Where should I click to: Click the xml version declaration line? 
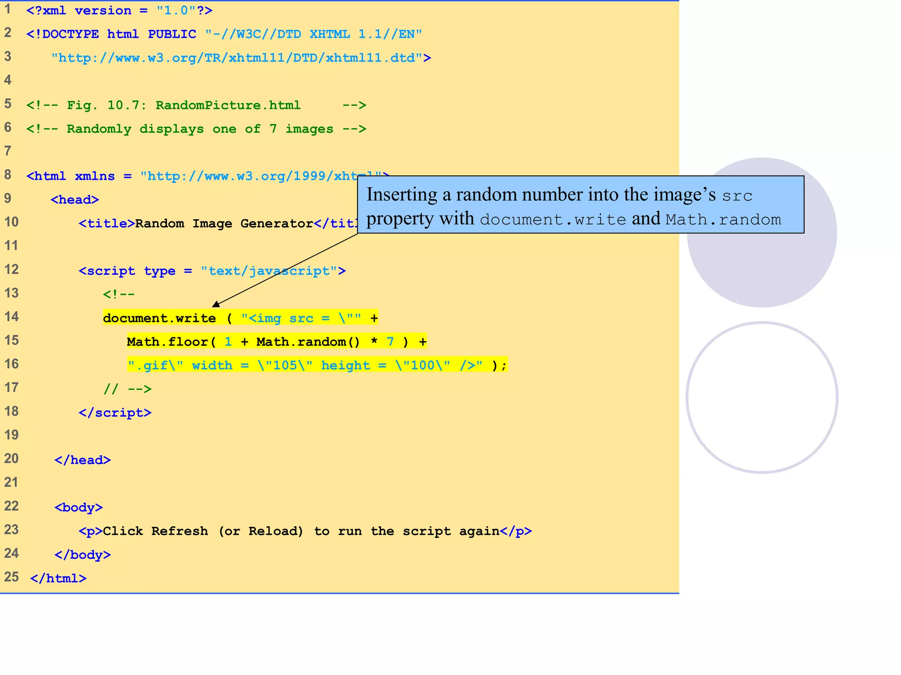[x=119, y=11]
